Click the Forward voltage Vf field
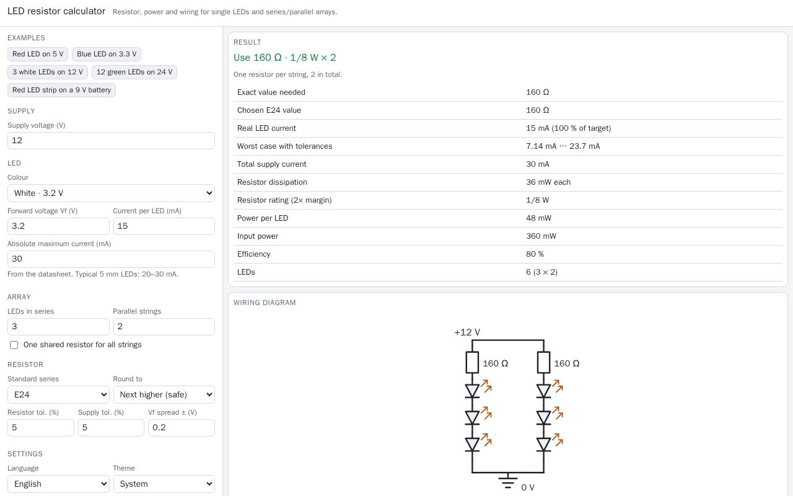Viewport: 793px width, 496px height. tap(58, 226)
